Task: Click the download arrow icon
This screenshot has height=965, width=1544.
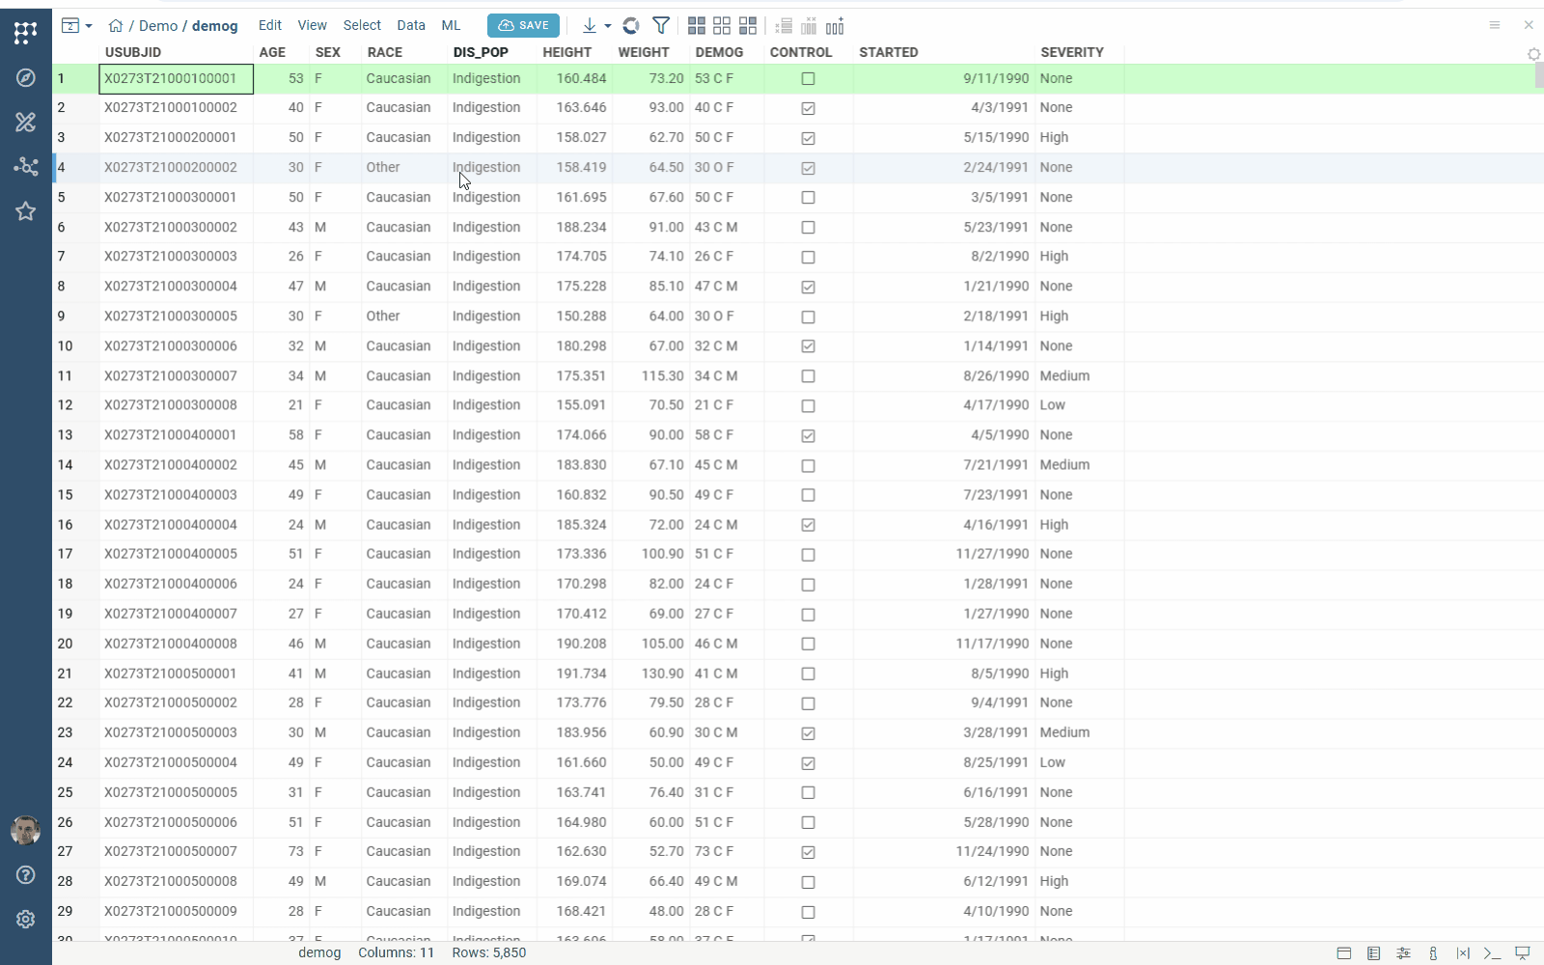Action: [589, 26]
